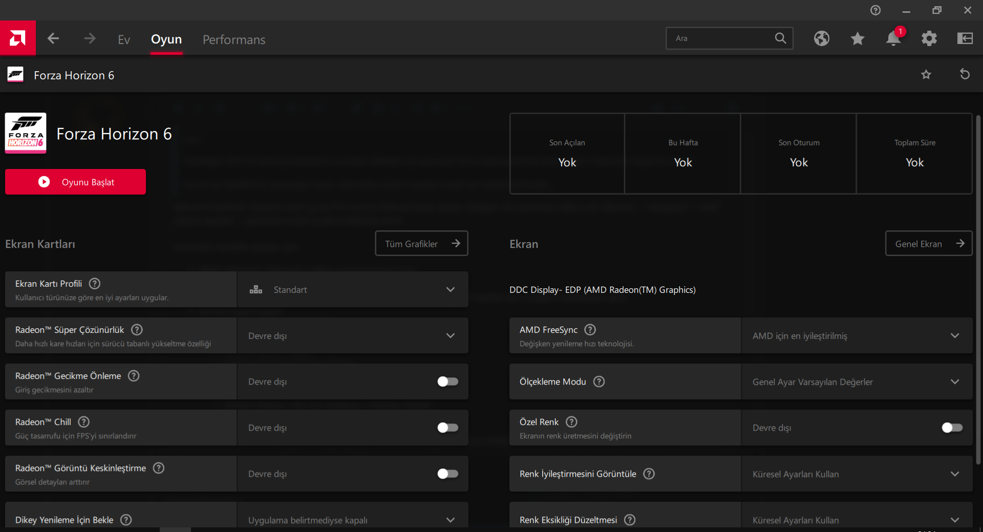The image size is (983, 532).
Task: Click small Forza icon in title strip
Action: tap(15, 75)
